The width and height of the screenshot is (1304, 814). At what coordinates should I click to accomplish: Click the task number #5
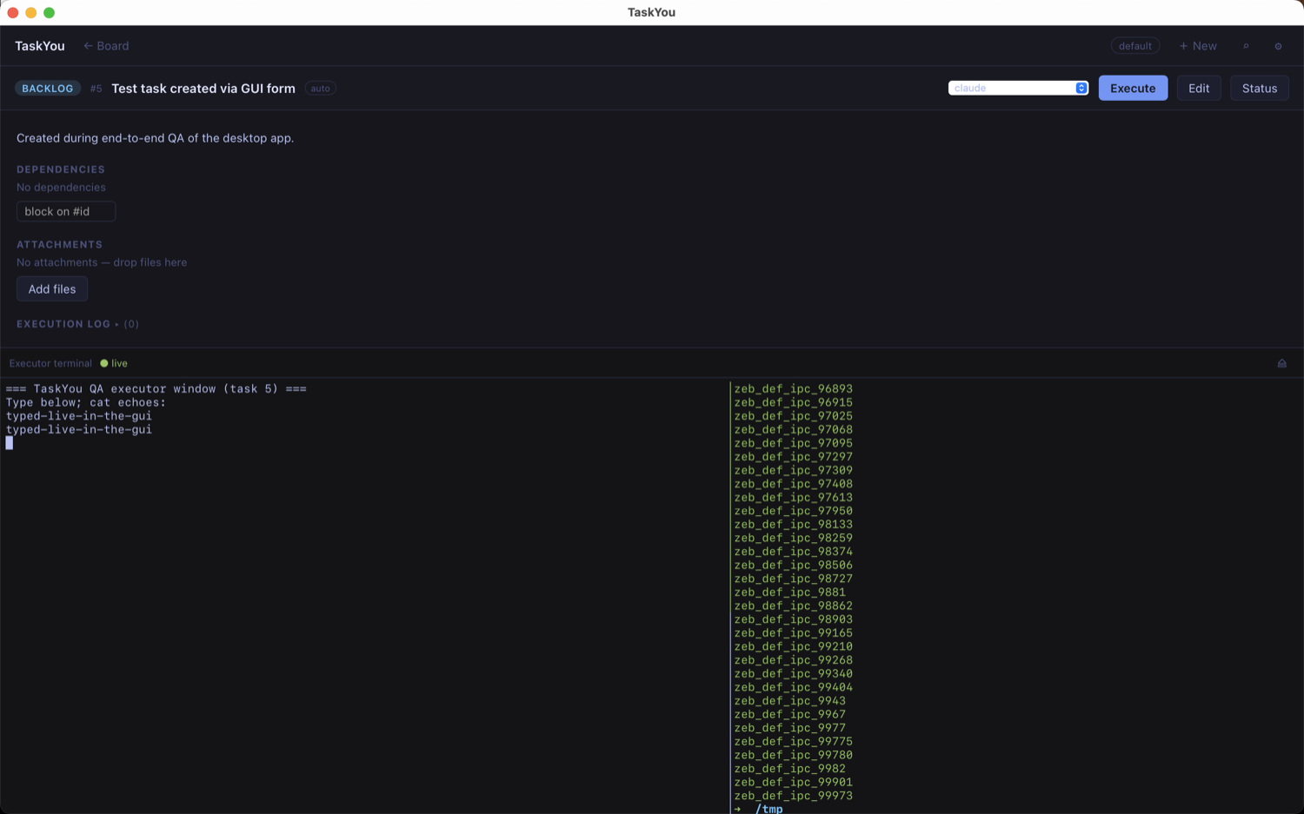tap(96, 89)
